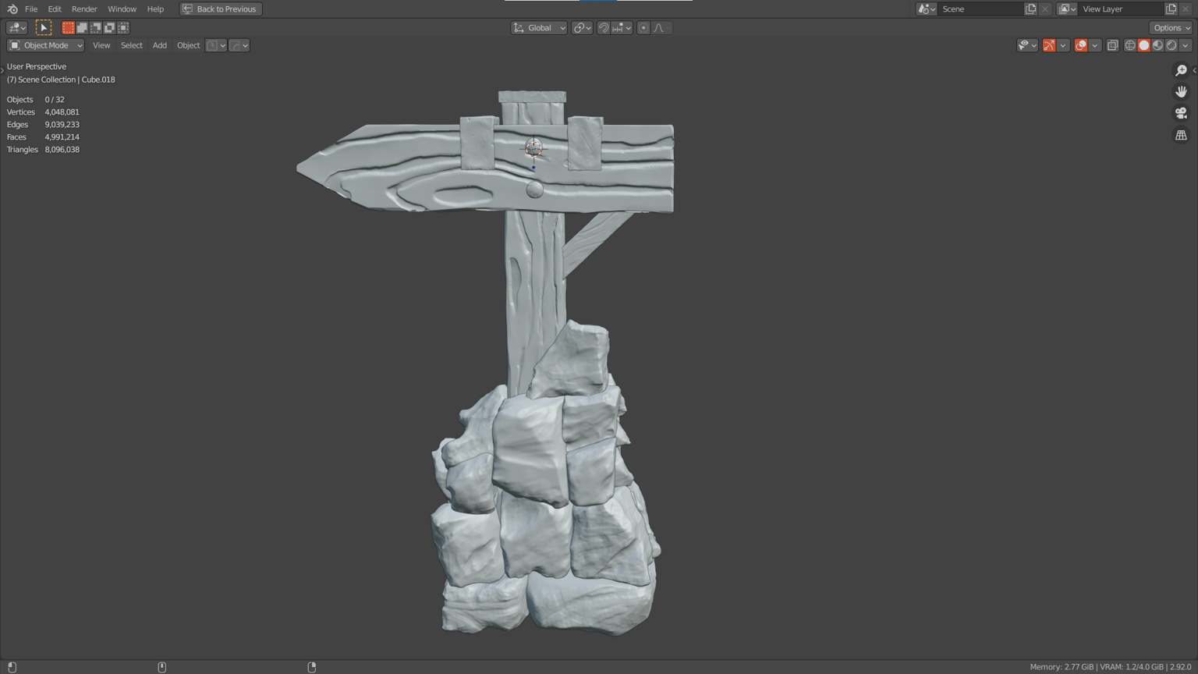Open the editor type dropdown

(17, 27)
